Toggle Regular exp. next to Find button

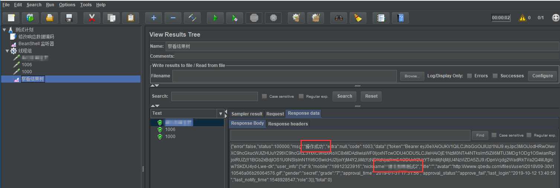(x=529, y=135)
